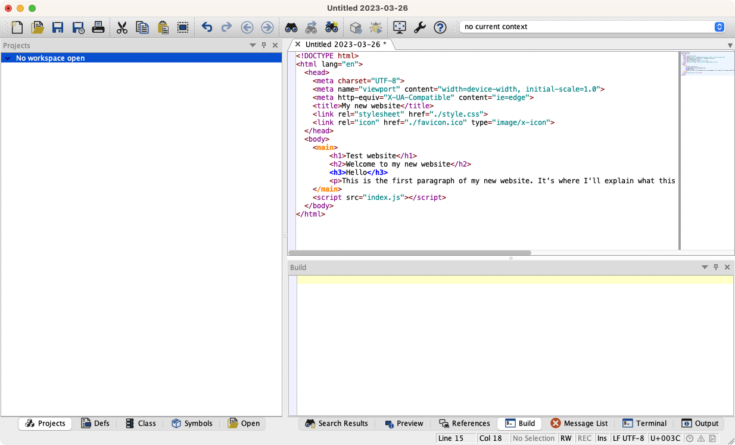The image size is (735, 445).
Task: Navigate forward with the right arrow icon
Action: click(x=267, y=27)
